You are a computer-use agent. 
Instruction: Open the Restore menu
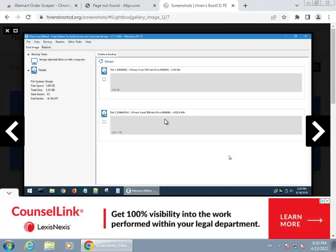click(60, 42)
